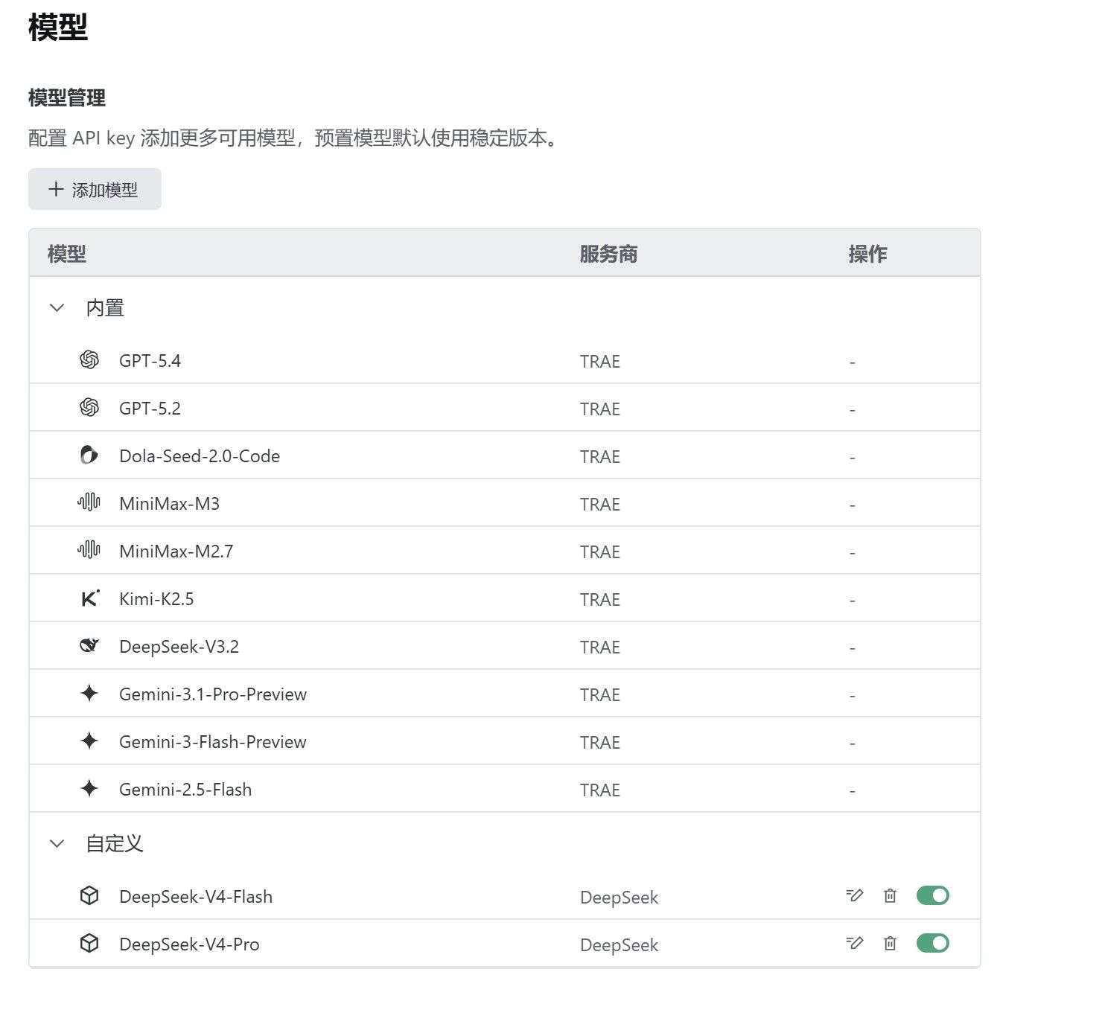Screen dimensions: 1102x1036
Task: Click the DeepSeek-V3.2 whale icon
Action: click(x=89, y=646)
